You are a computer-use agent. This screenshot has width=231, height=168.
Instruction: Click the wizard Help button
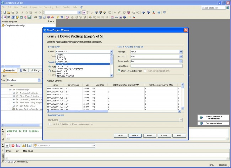pos(179,136)
